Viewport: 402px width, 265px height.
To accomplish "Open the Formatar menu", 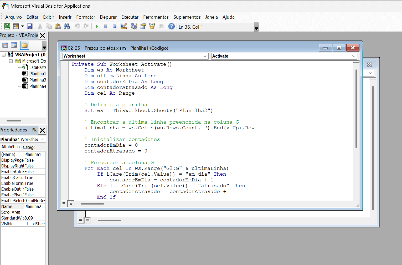I will [86, 17].
